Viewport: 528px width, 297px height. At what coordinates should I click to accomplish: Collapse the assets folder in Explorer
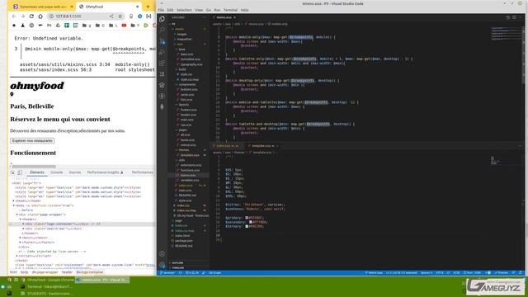[x=180, y=29]
